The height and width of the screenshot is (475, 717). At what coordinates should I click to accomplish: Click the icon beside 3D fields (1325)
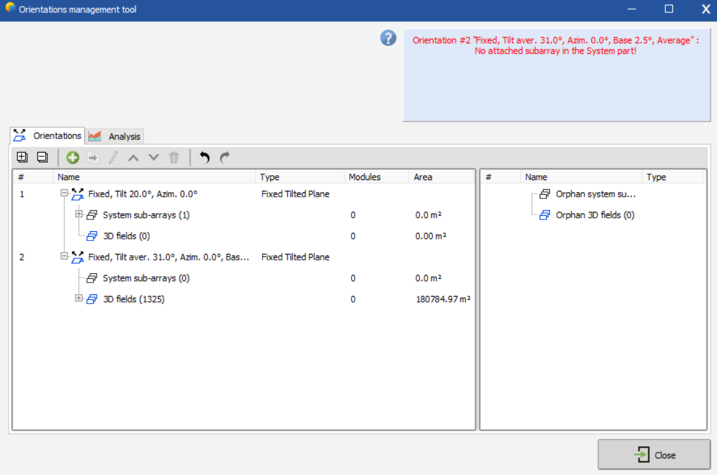92,299
